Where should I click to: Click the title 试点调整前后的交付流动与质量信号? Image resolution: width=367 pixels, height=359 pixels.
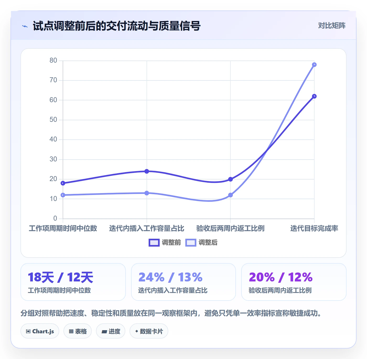point(117,26)
